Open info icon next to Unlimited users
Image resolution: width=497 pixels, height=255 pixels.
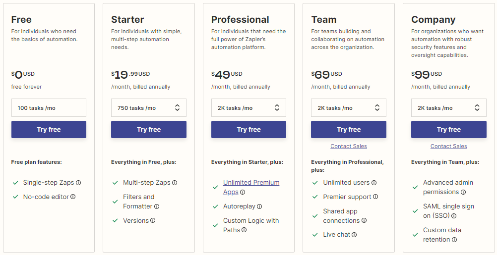pyautogui.click(x=373, y=183)
